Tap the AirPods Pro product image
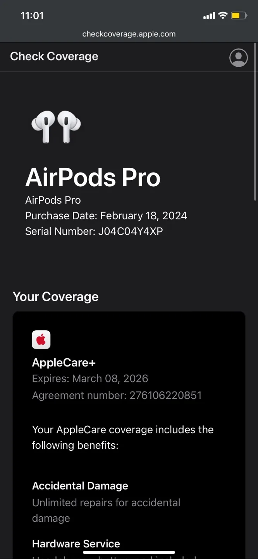258x559 pixels. tap(56, 127)
